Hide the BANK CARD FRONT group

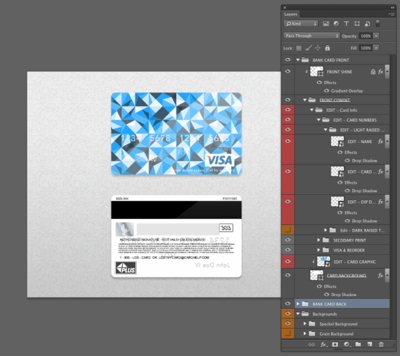(x=288, y=60)
